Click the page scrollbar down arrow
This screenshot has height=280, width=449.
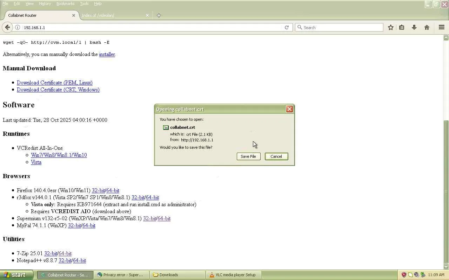click(446, 267)
